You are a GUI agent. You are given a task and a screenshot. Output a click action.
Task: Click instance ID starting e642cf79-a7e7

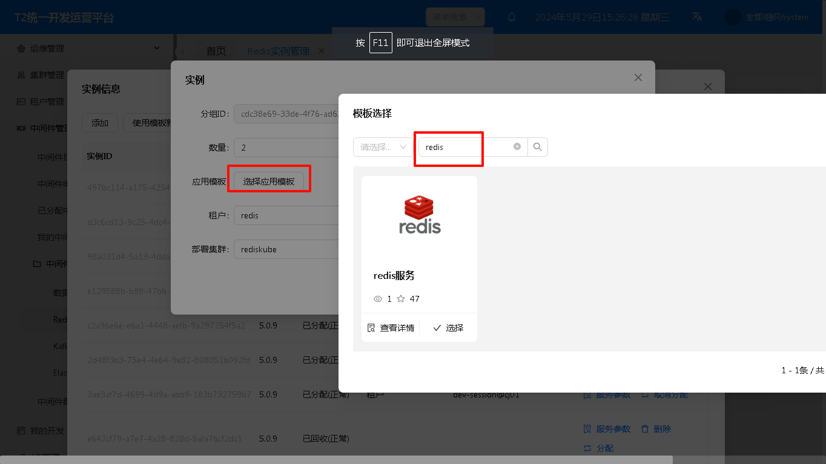click(165, 438)
